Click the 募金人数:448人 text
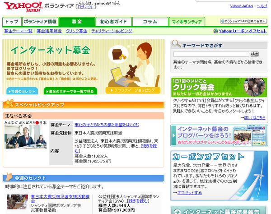Viewport: 271px width, 214px height. point(114,205)
